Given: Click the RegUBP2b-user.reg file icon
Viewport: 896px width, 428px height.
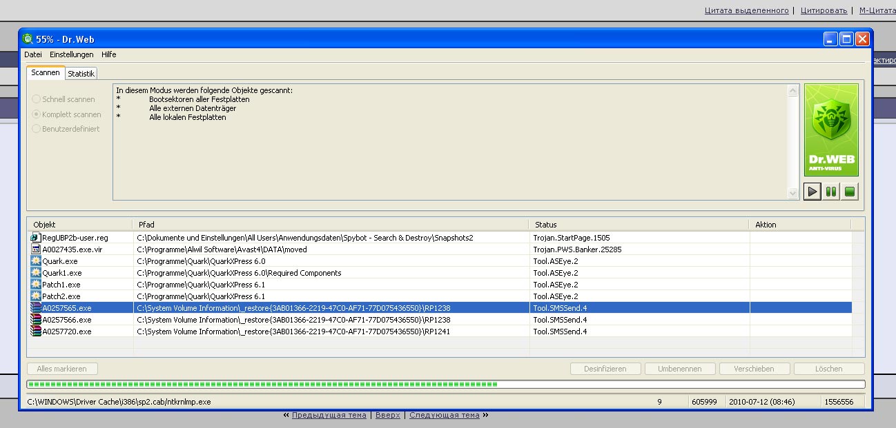Looking at the screenshot, I should point(36,237).
